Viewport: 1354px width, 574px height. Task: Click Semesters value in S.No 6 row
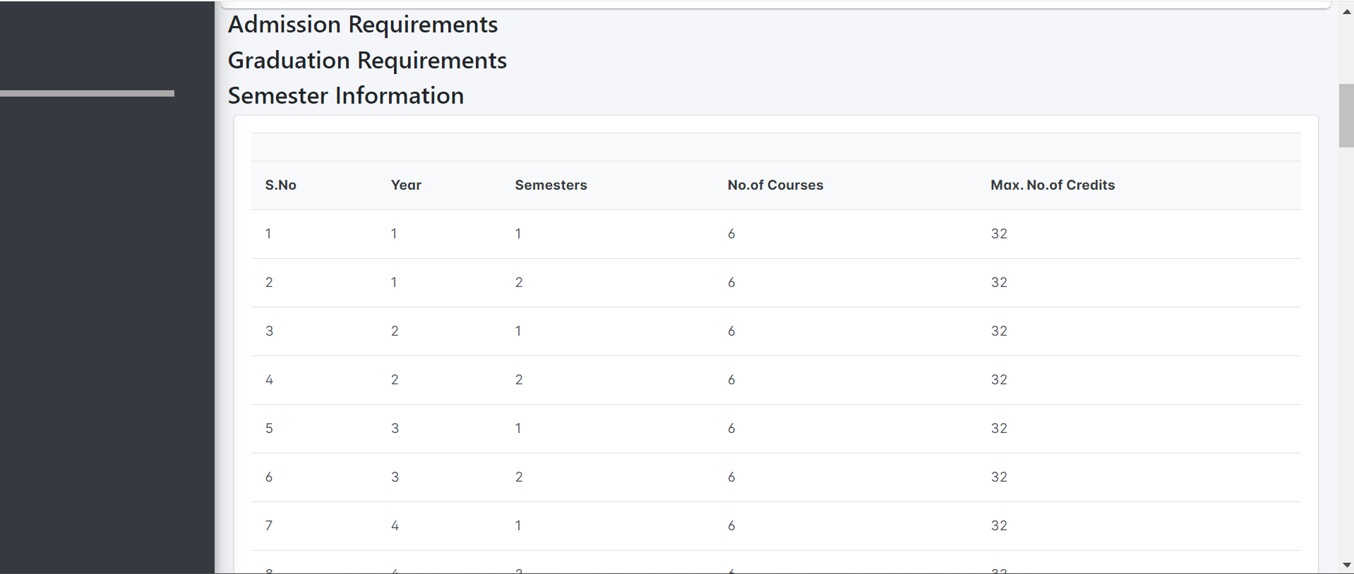[x=519, y=477]
